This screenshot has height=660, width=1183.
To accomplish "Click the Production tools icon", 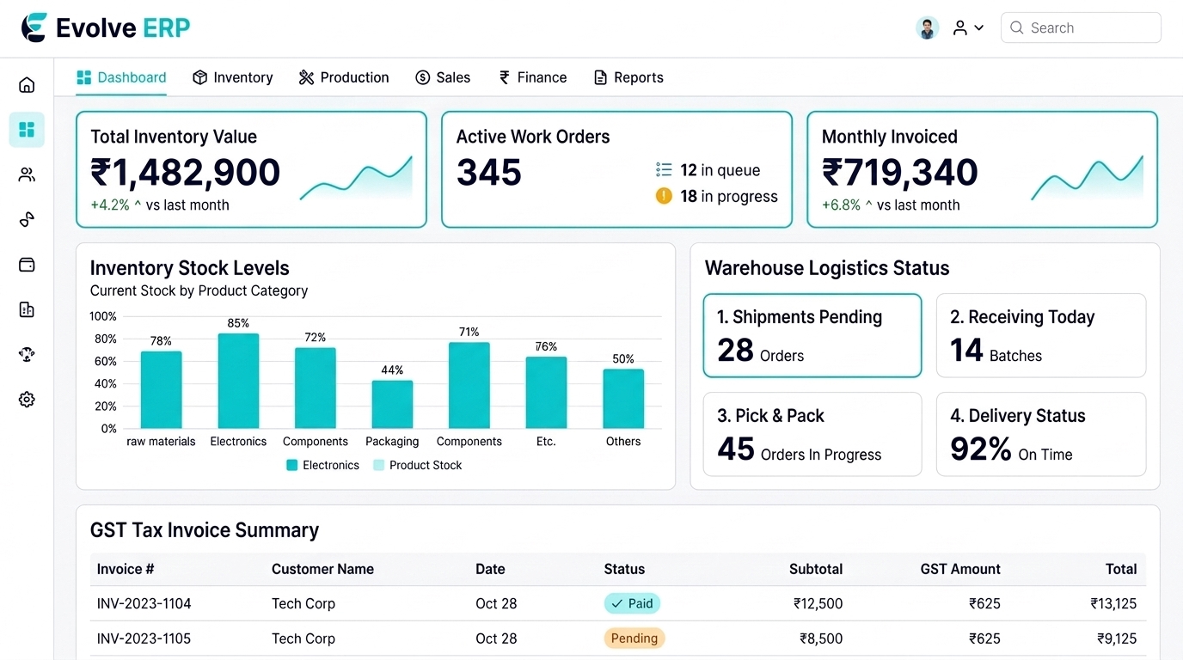I will coord(306,77).
